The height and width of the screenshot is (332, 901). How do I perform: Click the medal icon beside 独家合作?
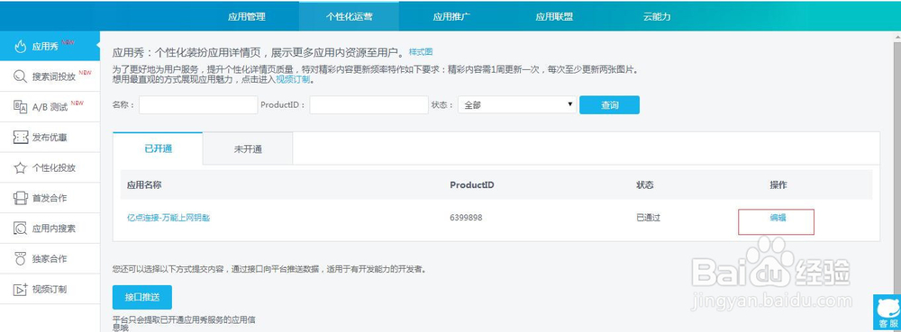[20, 258]
